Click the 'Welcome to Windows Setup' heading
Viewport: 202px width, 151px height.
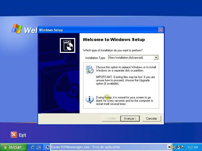coord(114,40)
